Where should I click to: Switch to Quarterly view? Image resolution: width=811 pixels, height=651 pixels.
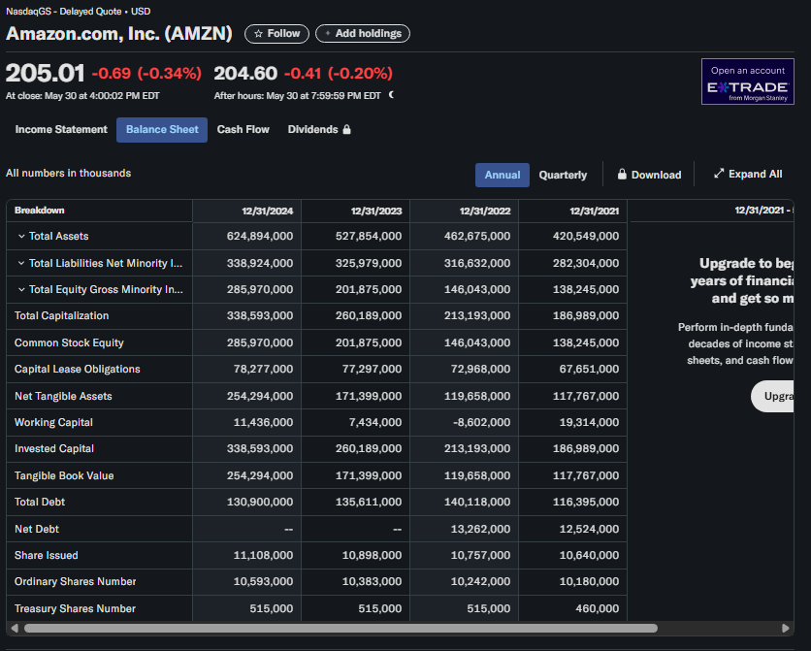pos(563,175)
